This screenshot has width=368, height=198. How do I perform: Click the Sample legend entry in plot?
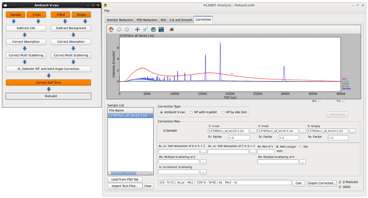[347, 89]
